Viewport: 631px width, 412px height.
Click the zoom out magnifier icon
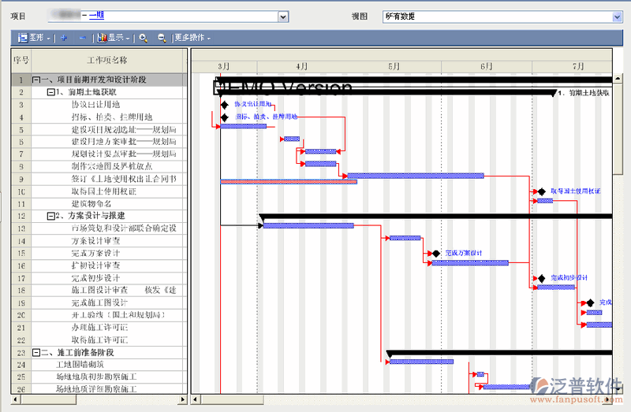[x=161, y=37]
